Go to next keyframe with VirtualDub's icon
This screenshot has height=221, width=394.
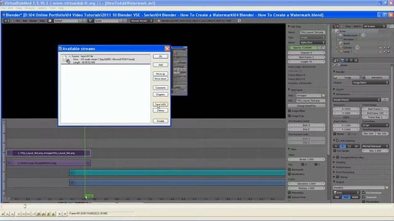44,214
